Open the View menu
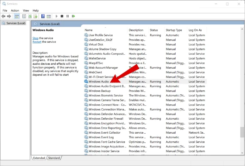 click(26, 11)
